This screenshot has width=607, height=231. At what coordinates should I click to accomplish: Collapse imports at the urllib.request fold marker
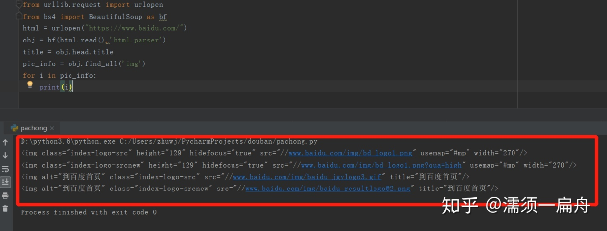(20, 5)
